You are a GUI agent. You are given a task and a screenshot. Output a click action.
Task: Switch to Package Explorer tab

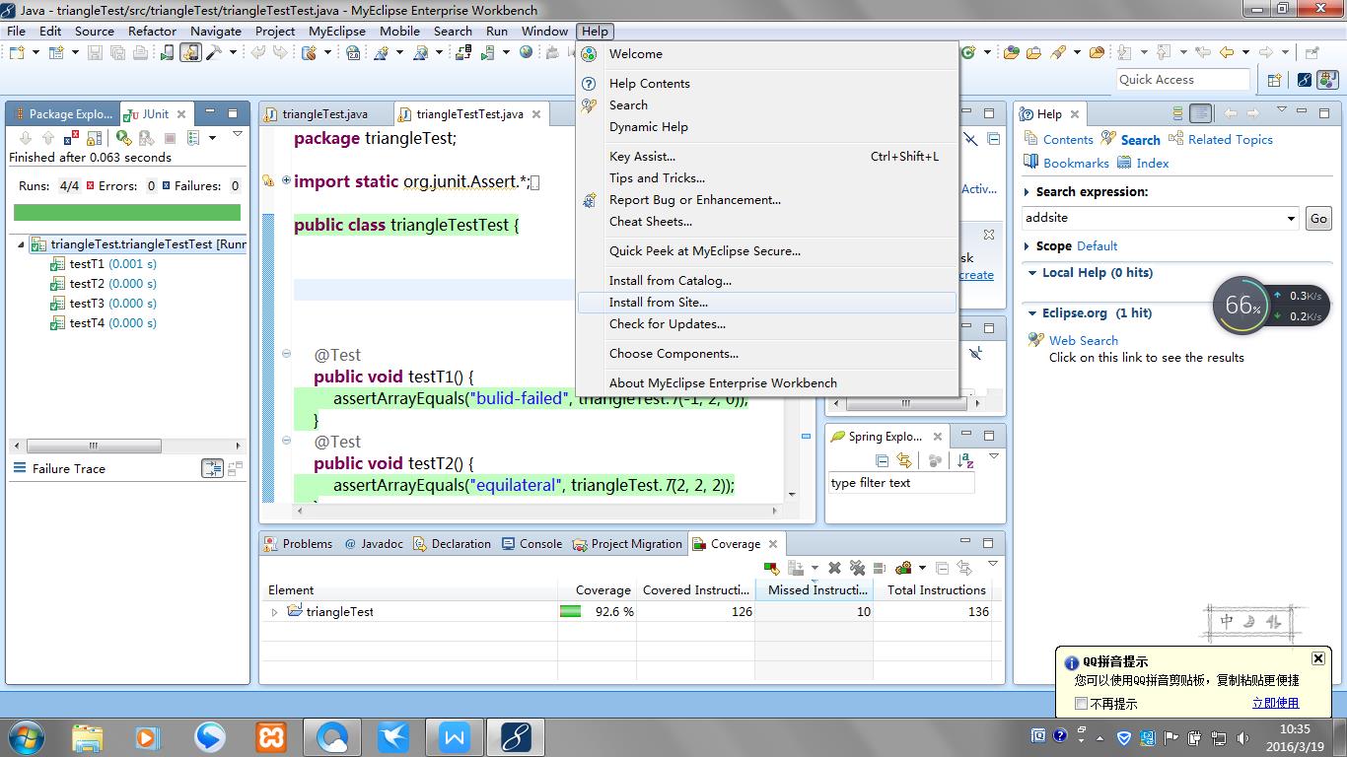click(63, 114)
